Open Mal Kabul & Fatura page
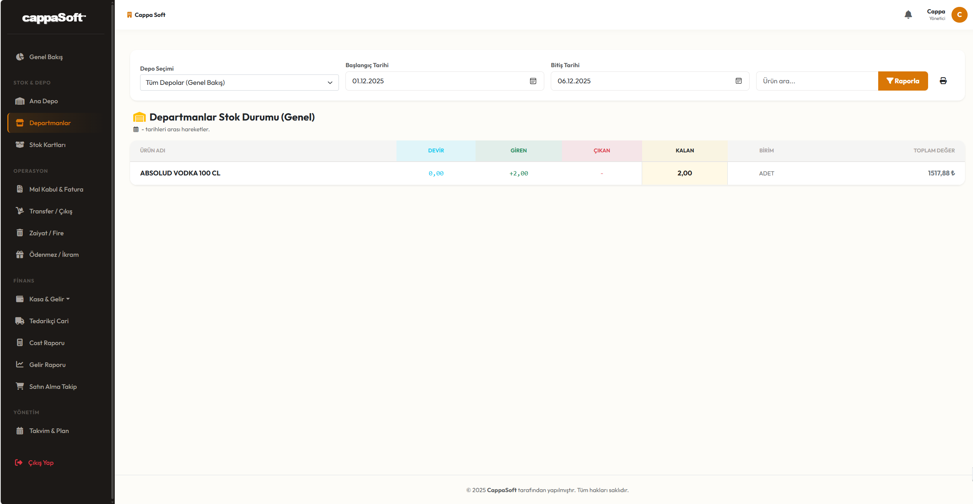Viewport: 973px width, 504px height. coord(56,189)
